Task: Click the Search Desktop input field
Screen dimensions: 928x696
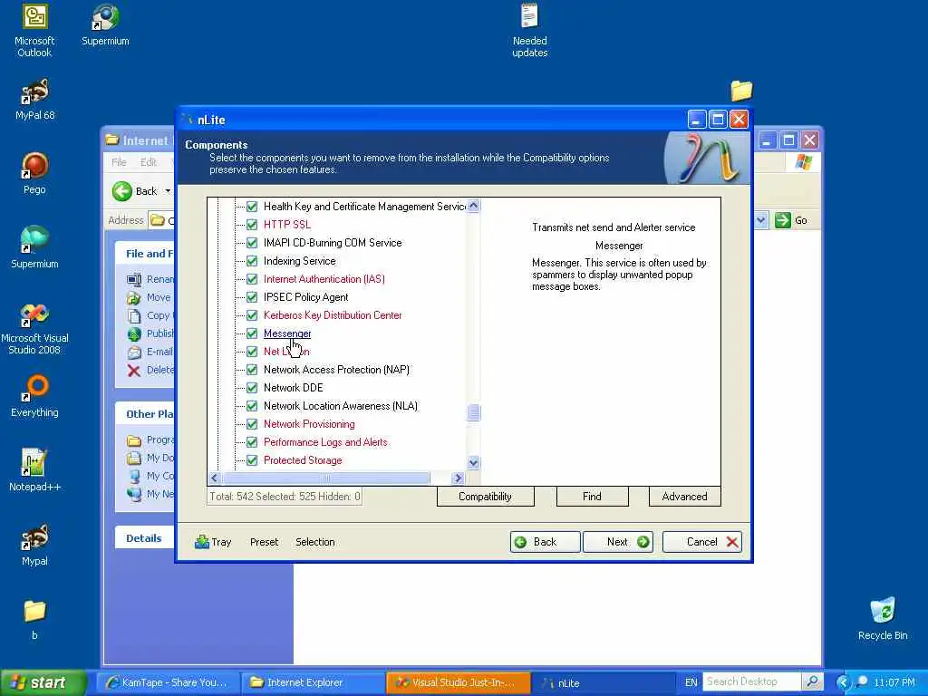Action: (751, 681)
